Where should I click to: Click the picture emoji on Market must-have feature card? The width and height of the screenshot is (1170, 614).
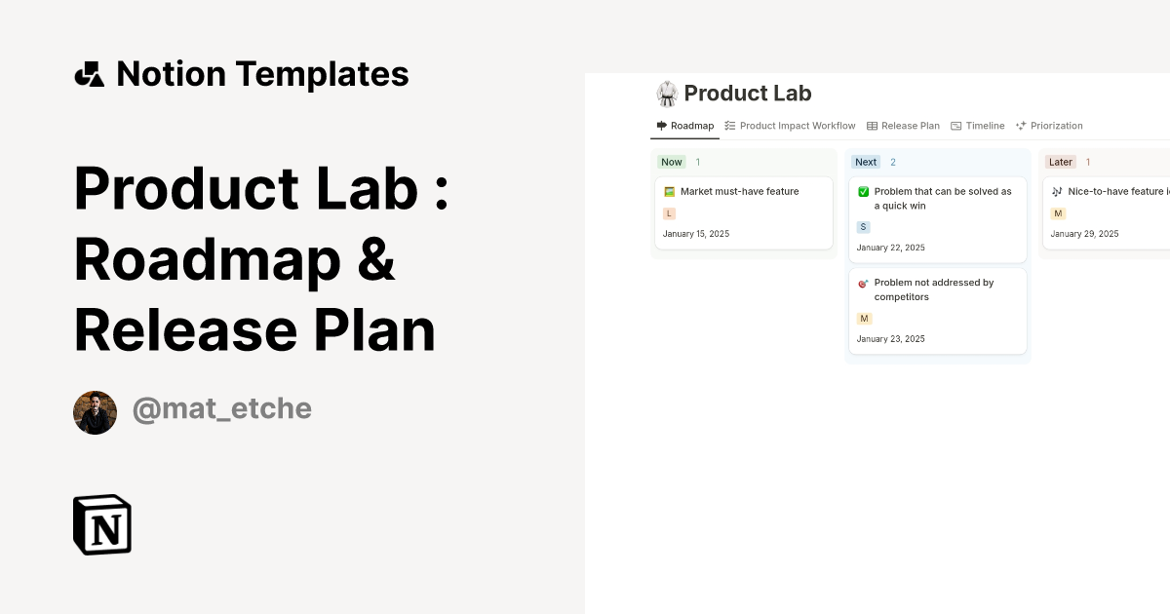pyautogui.click(x=669, y=191)
